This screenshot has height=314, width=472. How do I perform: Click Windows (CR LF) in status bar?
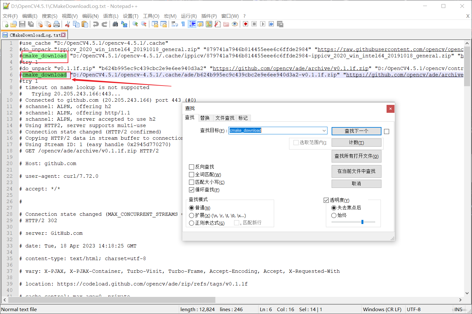[382, 310]
